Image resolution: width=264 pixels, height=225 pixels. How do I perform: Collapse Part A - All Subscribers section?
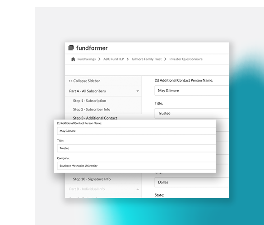tap(103, 91)
